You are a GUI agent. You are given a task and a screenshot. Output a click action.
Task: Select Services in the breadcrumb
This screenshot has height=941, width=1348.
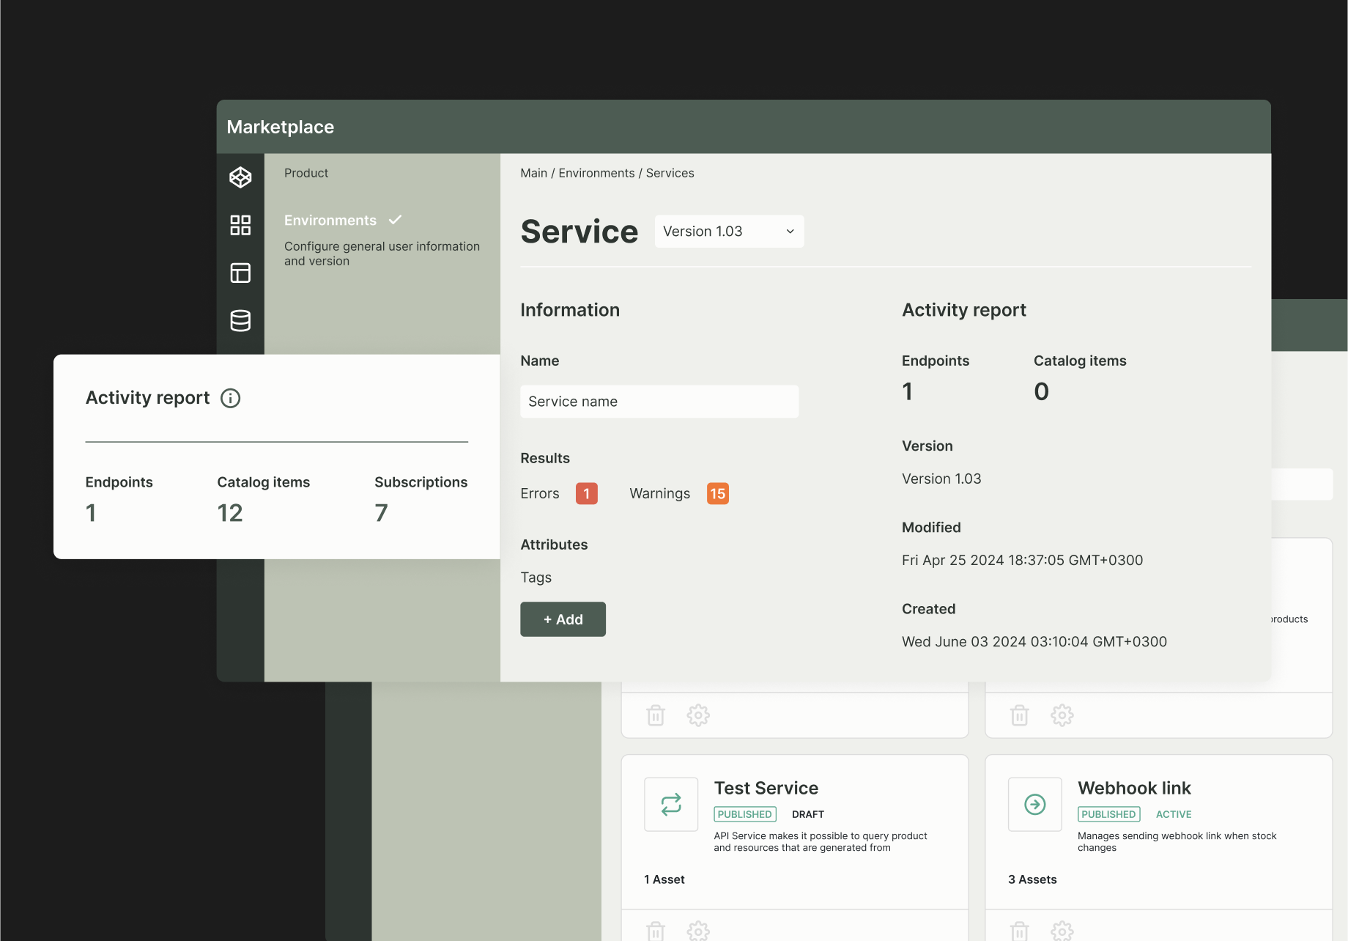click(x=670, y=173)
